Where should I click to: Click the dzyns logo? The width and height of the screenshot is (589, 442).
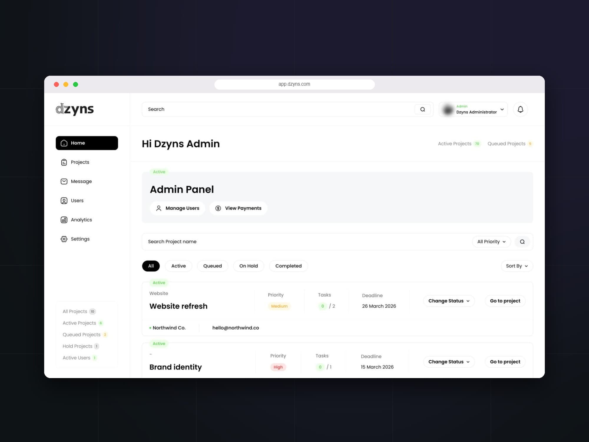pyautogui.click(x=75, y=109)
